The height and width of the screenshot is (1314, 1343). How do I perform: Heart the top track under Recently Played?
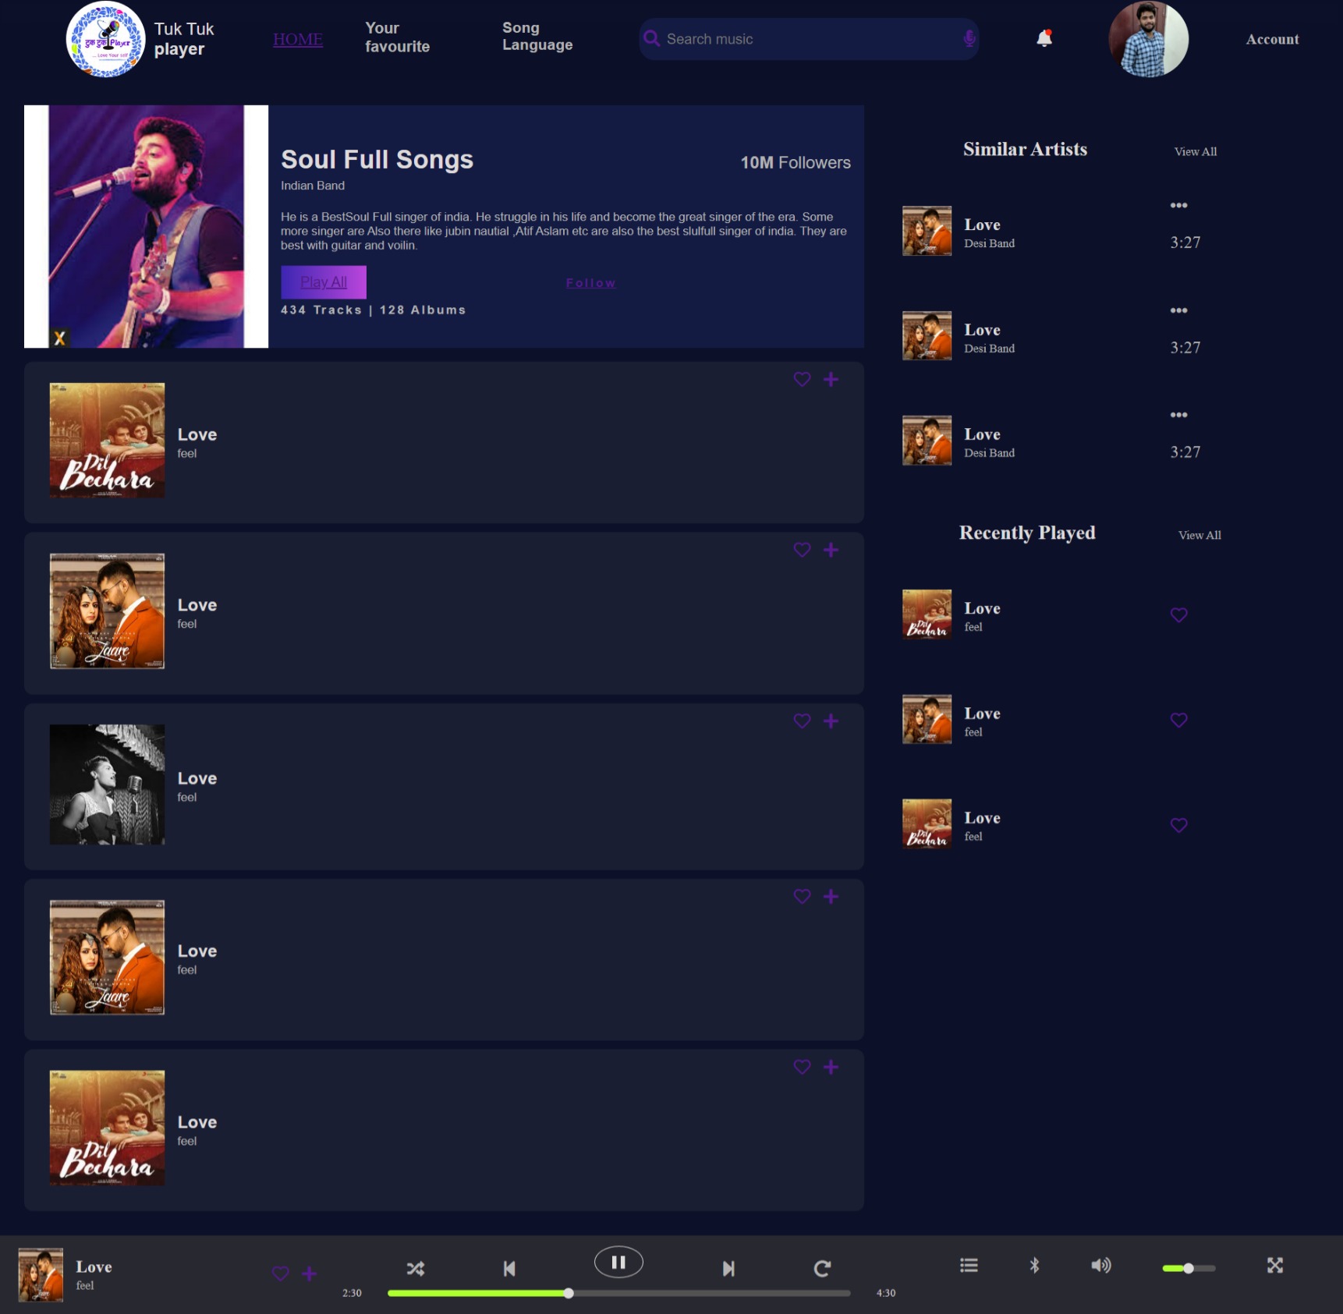click(x=1178, y=614)
